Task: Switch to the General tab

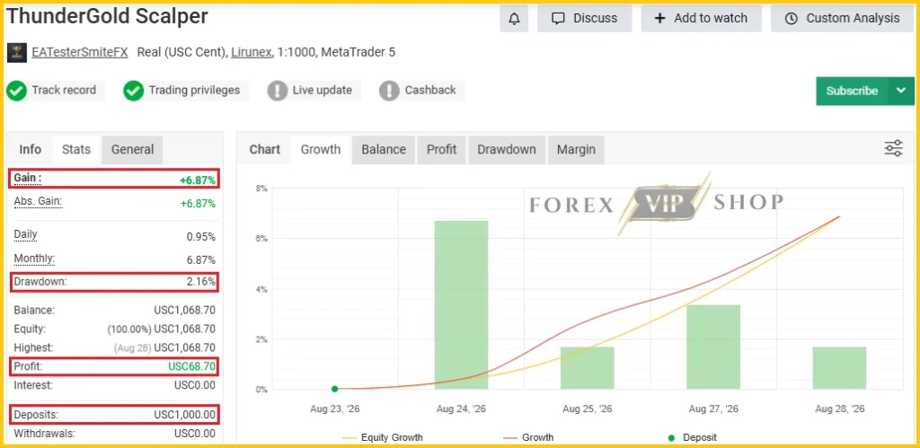Action: 133,150
